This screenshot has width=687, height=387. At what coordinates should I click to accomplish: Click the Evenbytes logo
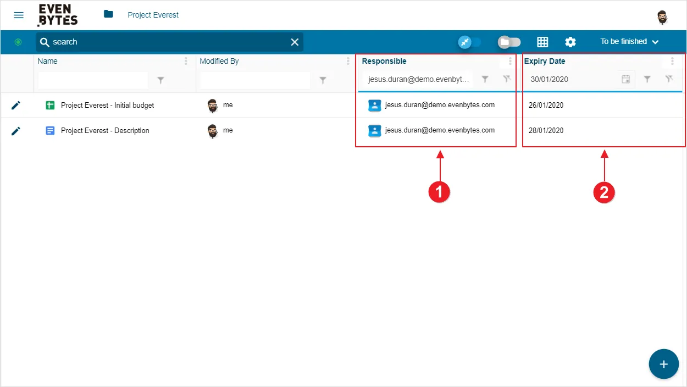(58, 15)
